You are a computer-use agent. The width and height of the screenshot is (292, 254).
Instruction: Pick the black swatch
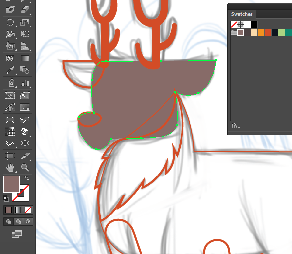[x=254, y=24]
